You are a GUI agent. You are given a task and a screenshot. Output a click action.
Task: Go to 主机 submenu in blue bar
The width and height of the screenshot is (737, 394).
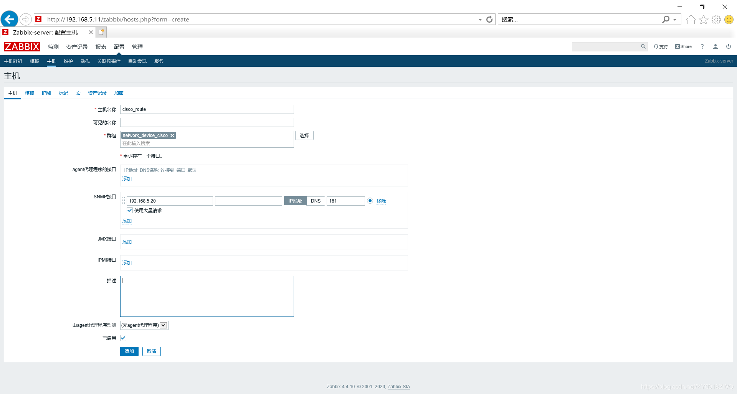[x=51, y=61]
